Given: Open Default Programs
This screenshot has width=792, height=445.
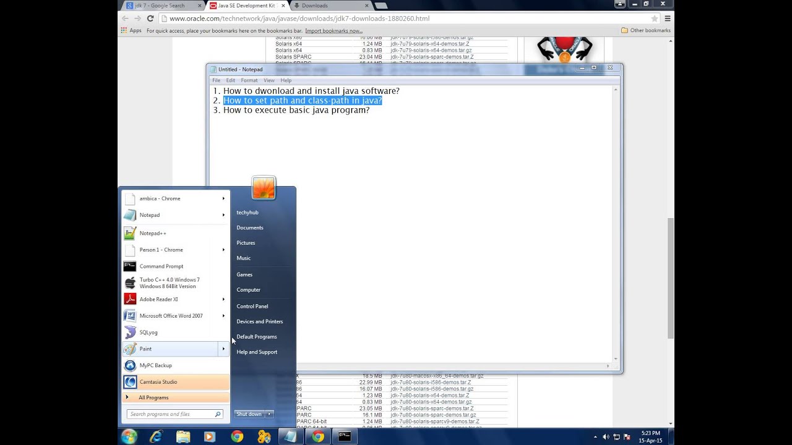Looking at the screenshot, I should coord(257,337).
